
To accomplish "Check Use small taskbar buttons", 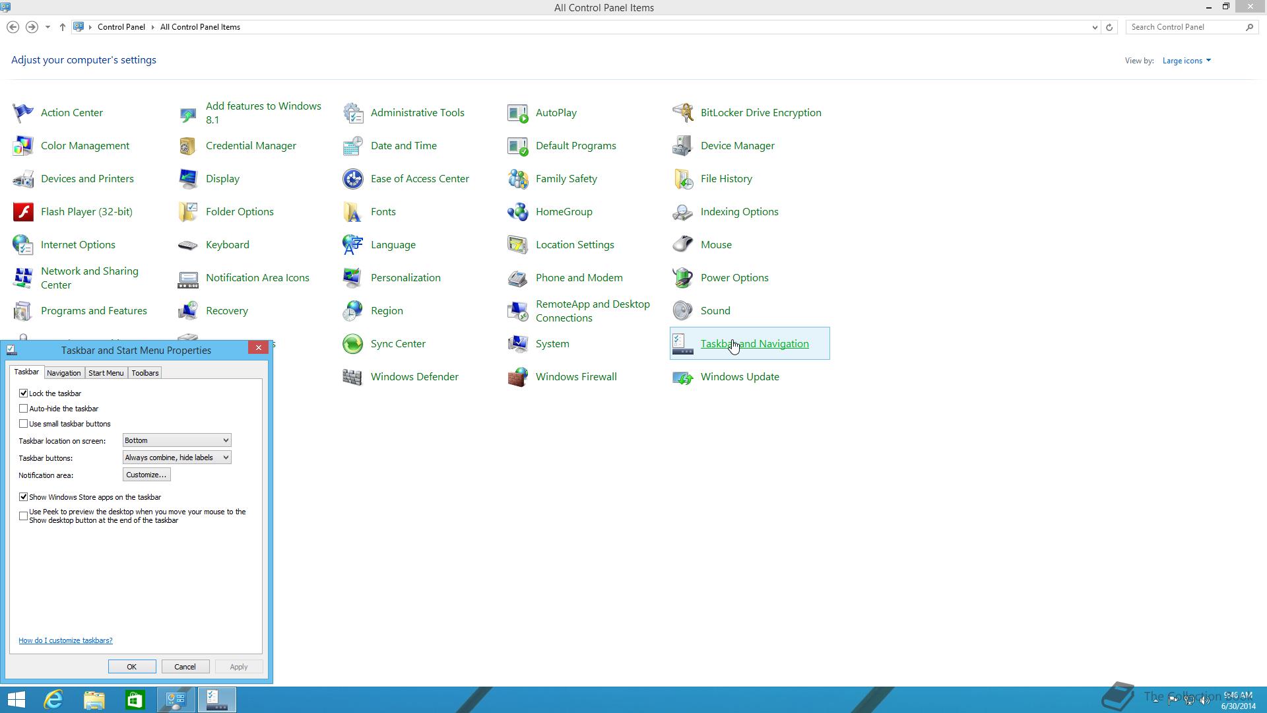I will [x=24, y=424].
